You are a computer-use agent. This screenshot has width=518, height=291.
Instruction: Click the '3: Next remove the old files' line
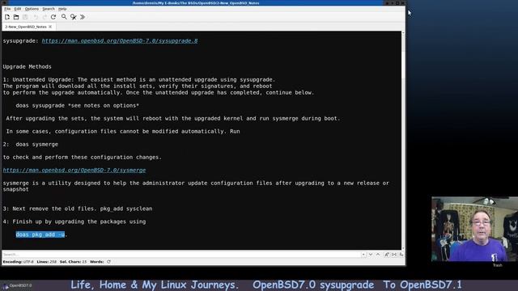click(78, 209)
